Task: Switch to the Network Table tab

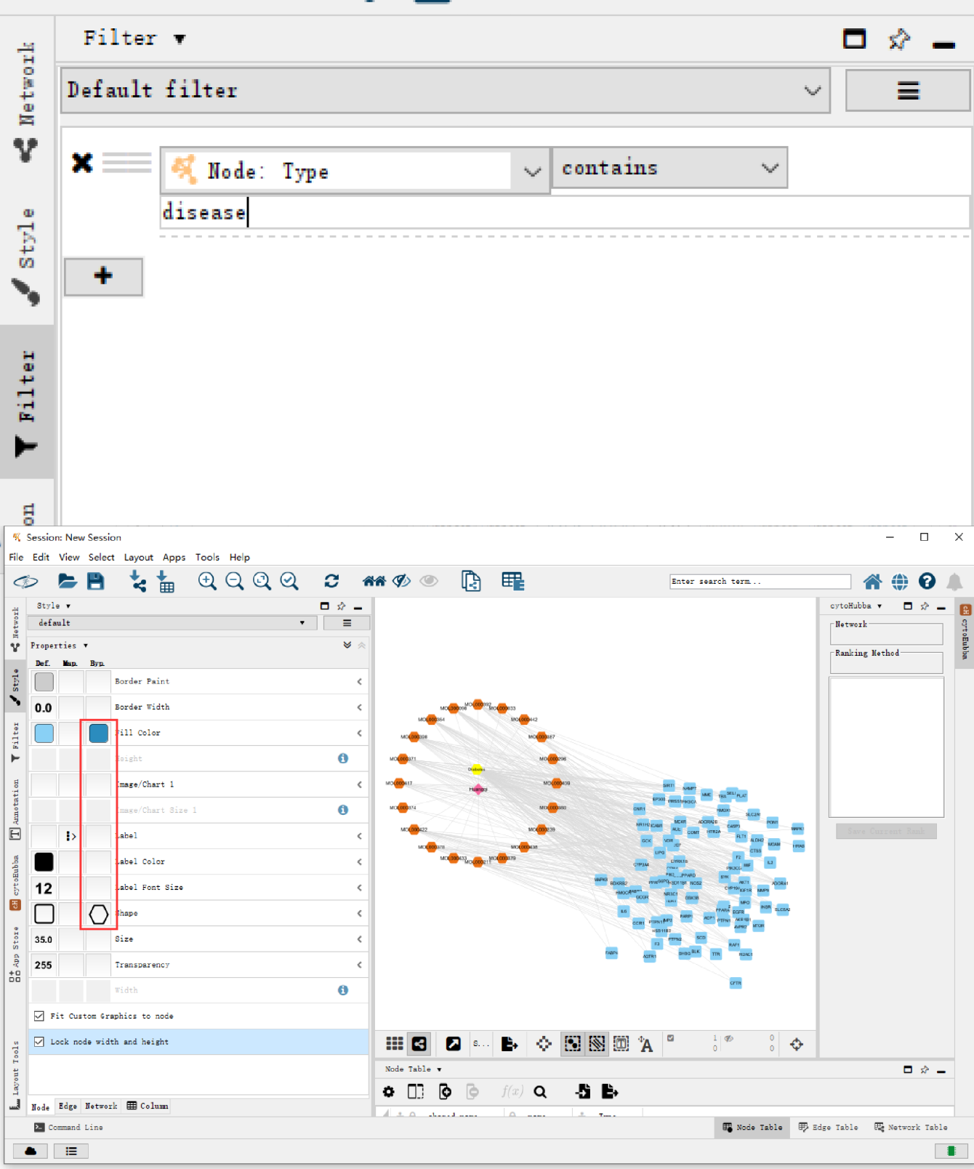Action: pyautogui.click(x=911, y=1128)
